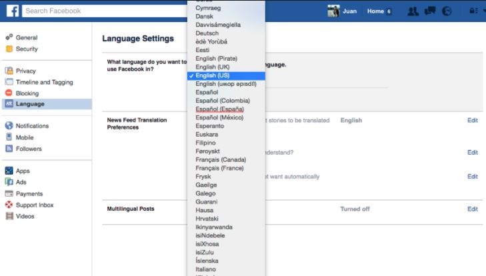
Task: Select Davvisámegiella from the list
Action: [x=218, y=25]
